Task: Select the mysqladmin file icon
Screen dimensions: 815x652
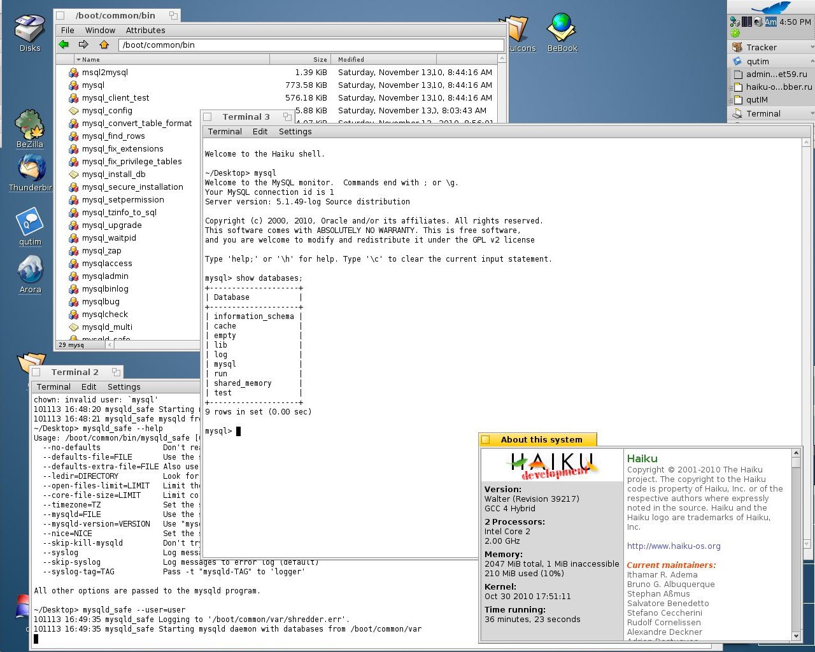Action: [x=74, y=276]
